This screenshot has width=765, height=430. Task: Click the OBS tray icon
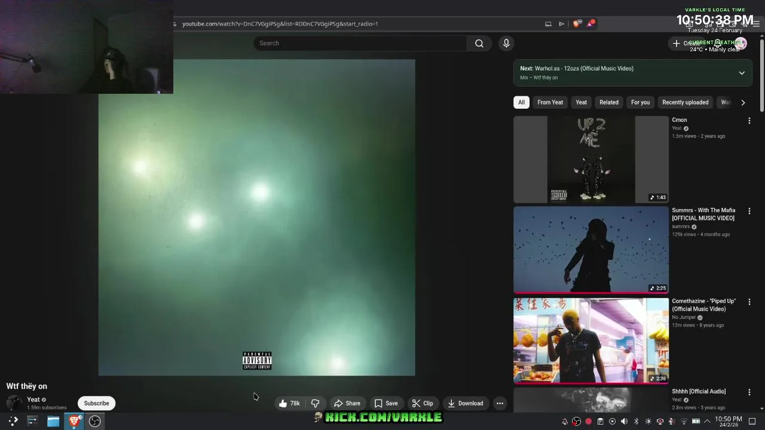tap(576, 422)
